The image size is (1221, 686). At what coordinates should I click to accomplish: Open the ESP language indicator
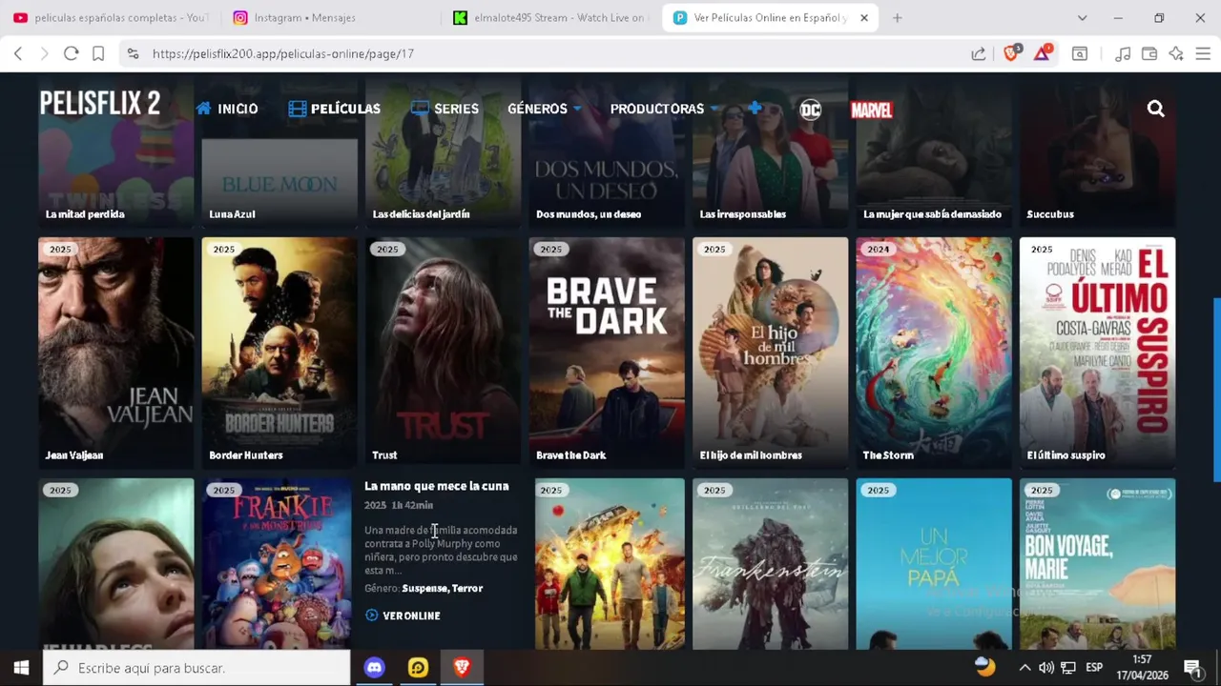[1094, 668]
